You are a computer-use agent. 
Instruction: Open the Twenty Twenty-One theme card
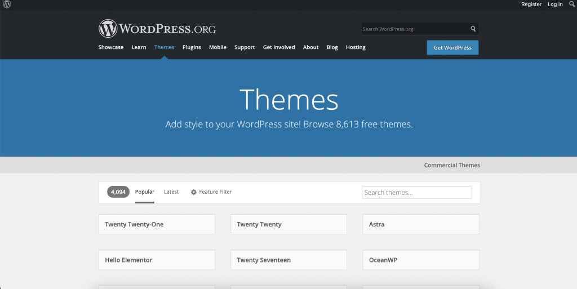click(x=157, y=224)
